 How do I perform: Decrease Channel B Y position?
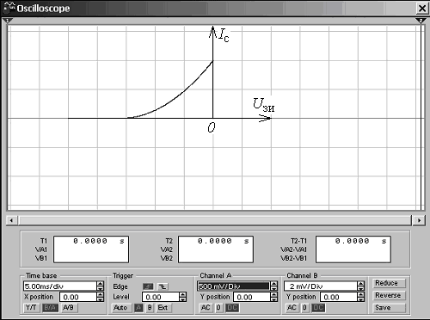pyautogui.click(x=361, y=299)
